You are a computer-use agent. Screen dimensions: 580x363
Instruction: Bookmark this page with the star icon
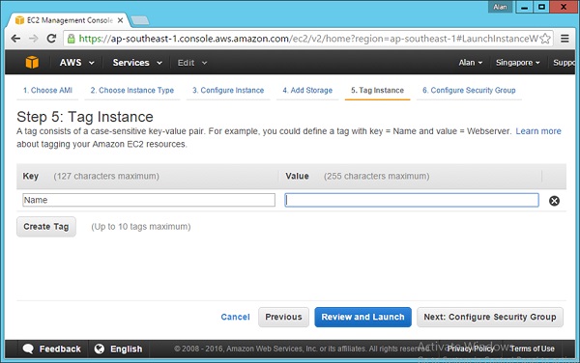click(x=545, y=39)
